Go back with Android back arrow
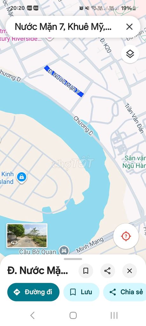This screenshot has width=146, height=326. point(33,315)
